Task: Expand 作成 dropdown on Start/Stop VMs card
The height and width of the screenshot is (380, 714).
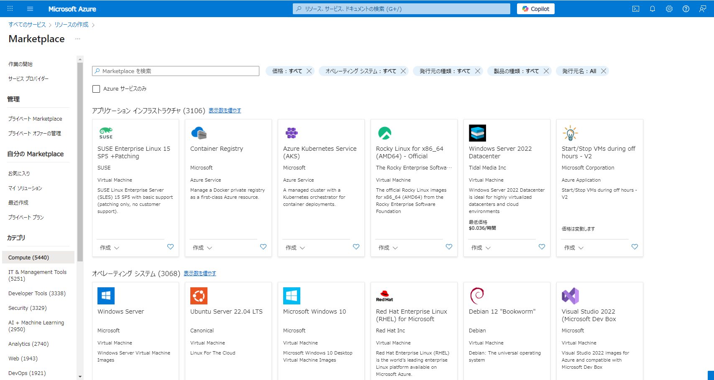Action: (x=574, y=248)
